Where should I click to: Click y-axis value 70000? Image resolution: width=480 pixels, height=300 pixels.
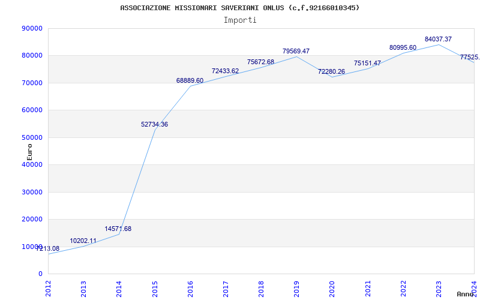pyautogui.click(x=32, y=83)
